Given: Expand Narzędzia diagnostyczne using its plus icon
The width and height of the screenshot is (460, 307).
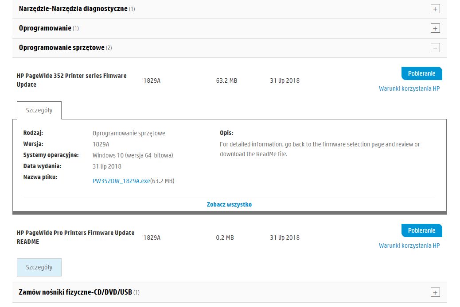Looking at the screenshot, I should coord(435,9).
